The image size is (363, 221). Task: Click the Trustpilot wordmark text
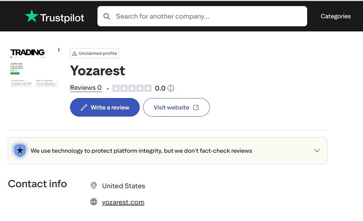pyautogui.click(x=62, y=17)
